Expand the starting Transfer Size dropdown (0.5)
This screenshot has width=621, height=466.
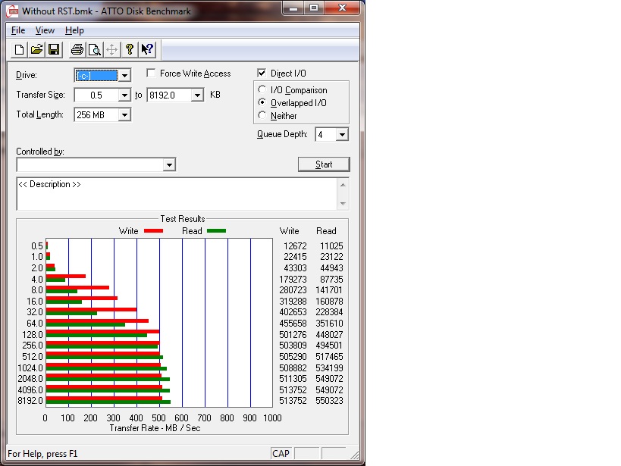coord(124,95)
